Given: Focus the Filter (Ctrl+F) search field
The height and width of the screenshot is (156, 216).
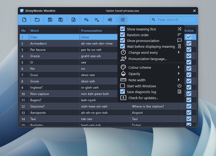Looking at the screenshot, I should [x=173, y=20].
